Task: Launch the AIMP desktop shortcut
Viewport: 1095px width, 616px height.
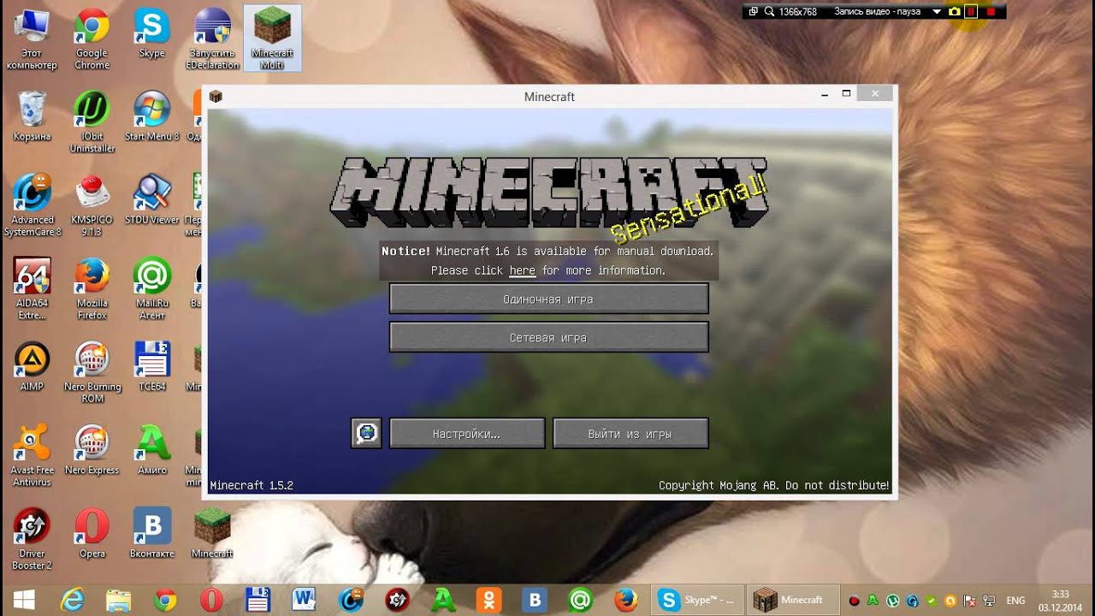Action: tap(32, 366)
